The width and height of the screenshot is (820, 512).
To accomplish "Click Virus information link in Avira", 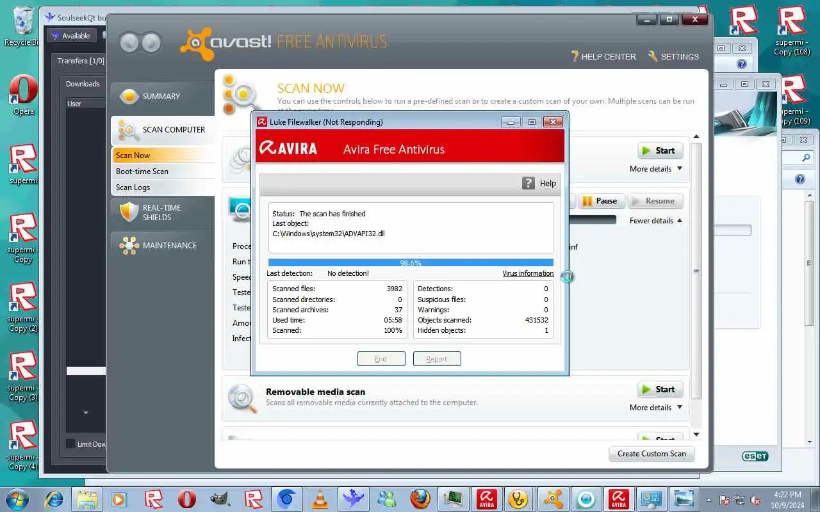I will [528, 273].
